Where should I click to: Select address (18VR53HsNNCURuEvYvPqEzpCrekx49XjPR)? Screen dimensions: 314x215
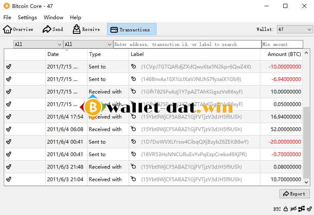coord(194,154)
